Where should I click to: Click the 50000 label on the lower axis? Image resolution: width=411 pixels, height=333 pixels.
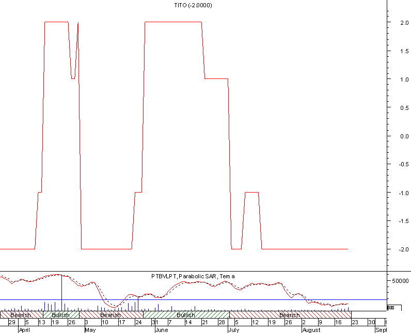click(400, 281)
